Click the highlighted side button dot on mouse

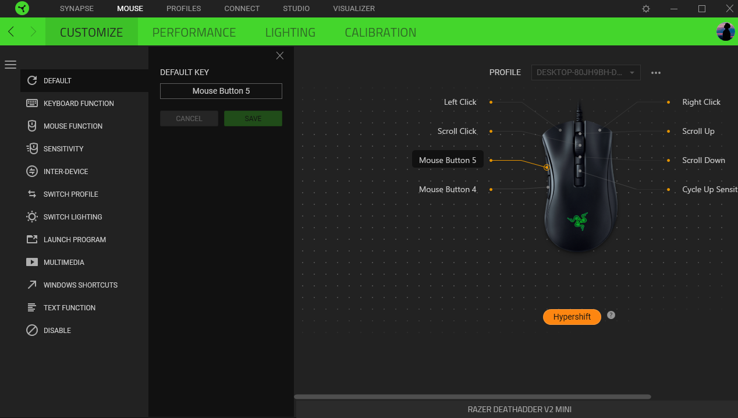tap(547, 167)
